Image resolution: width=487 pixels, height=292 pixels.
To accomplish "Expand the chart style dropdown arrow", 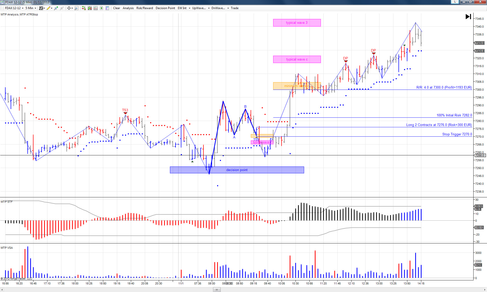I will point(44,8).
